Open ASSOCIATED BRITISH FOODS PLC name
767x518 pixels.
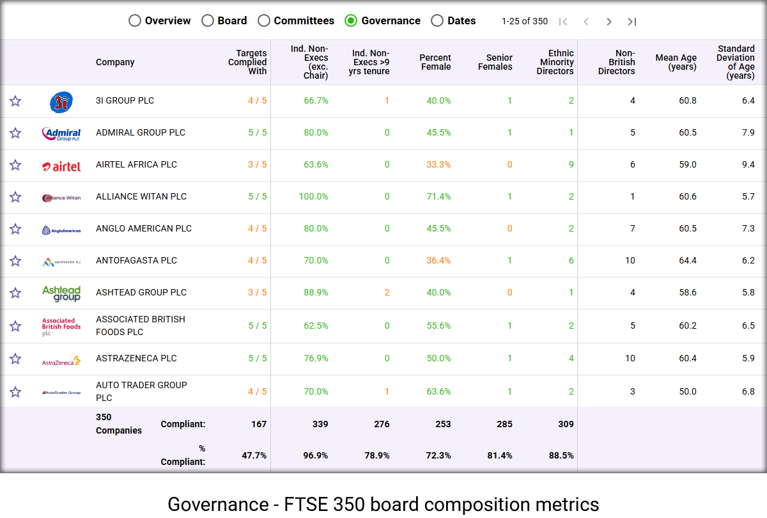tap(141, 326)
